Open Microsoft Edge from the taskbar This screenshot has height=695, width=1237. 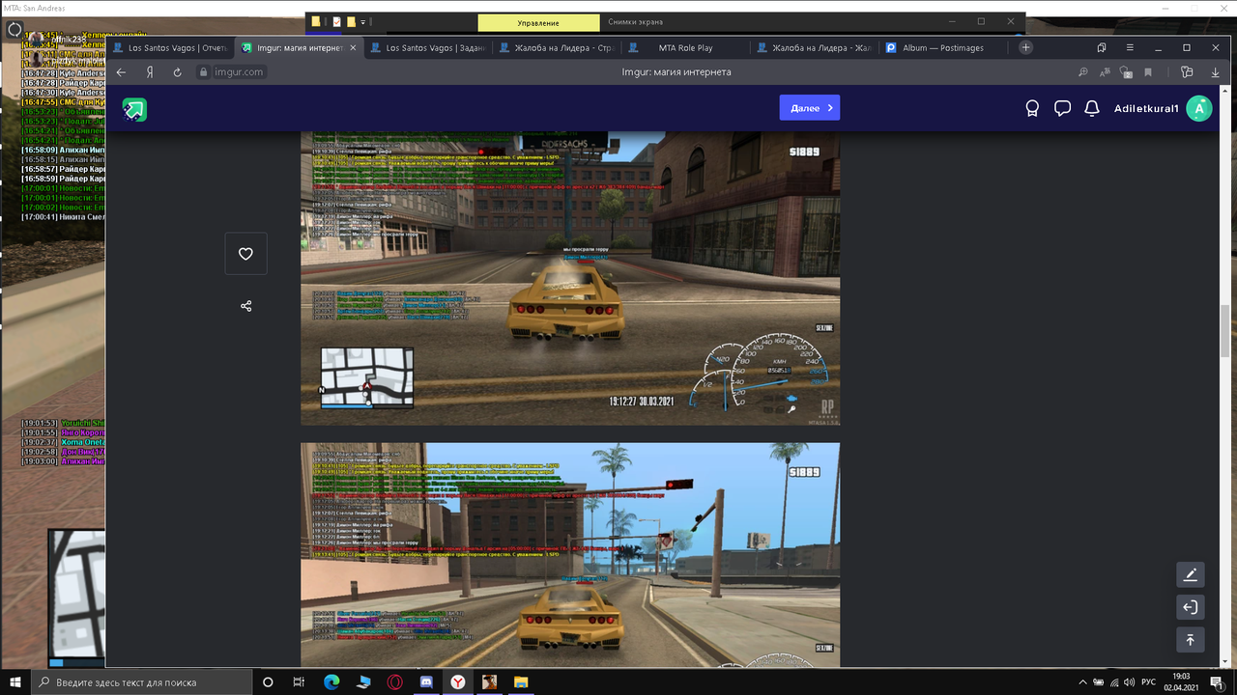point(331,682)
